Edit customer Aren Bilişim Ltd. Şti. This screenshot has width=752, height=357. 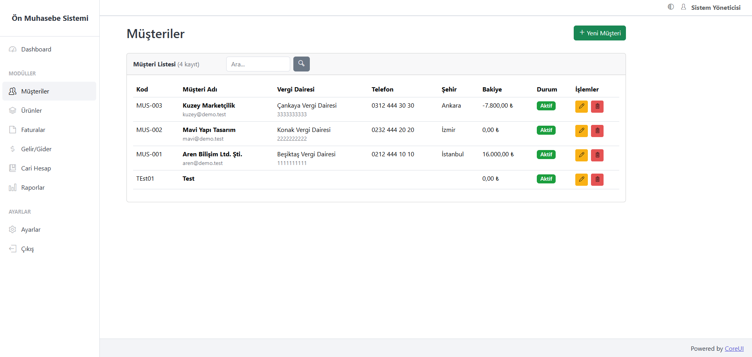[x=582, y=155]
